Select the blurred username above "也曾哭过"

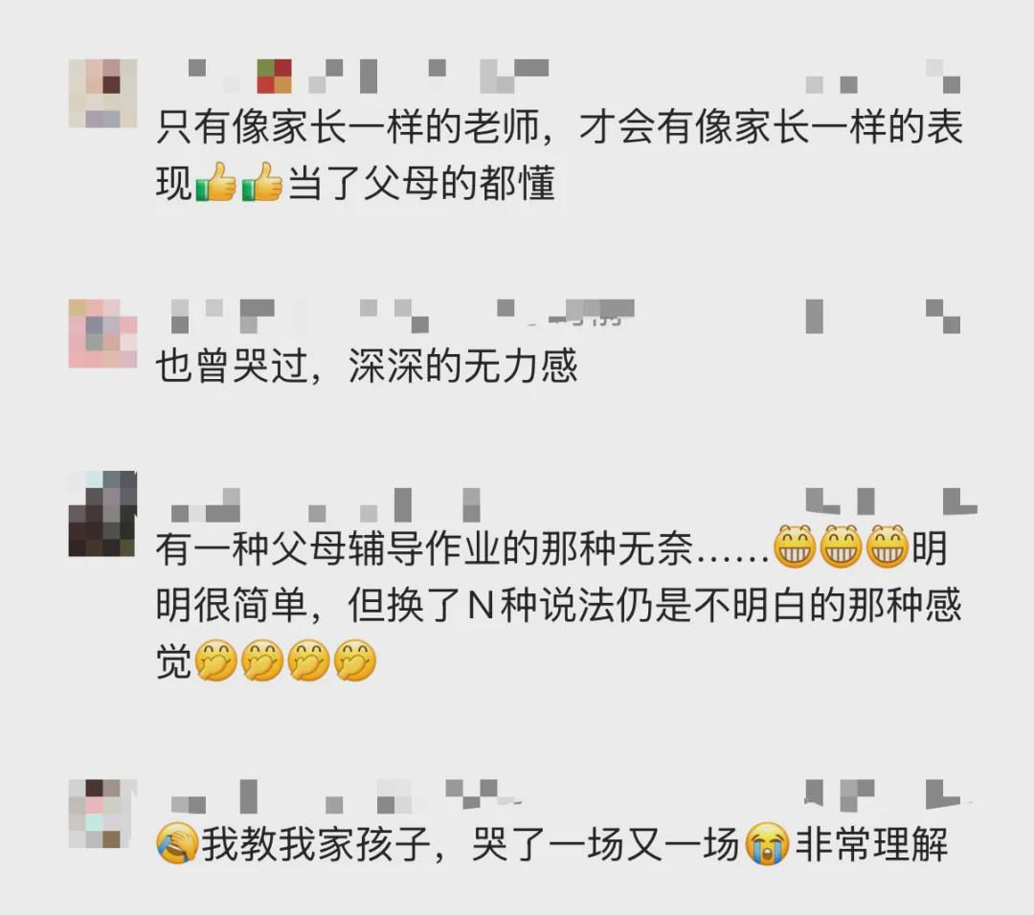(x=403, y=316)
